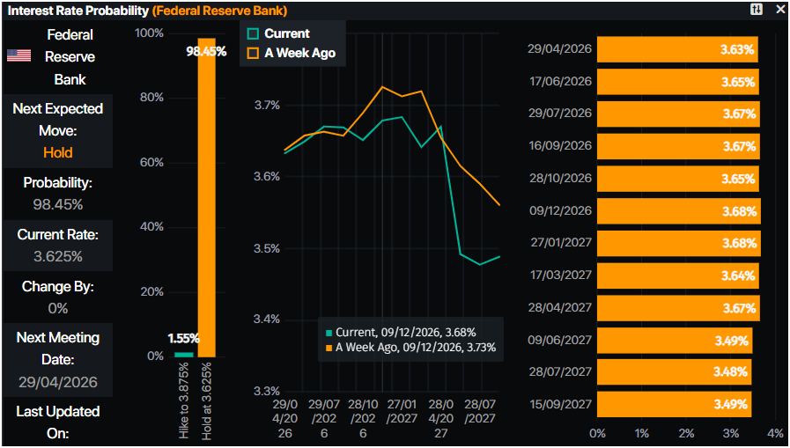Select the 28/04/2027 rate bar
The height and width of the screenshot is (448, 790).
coord(678,308)
